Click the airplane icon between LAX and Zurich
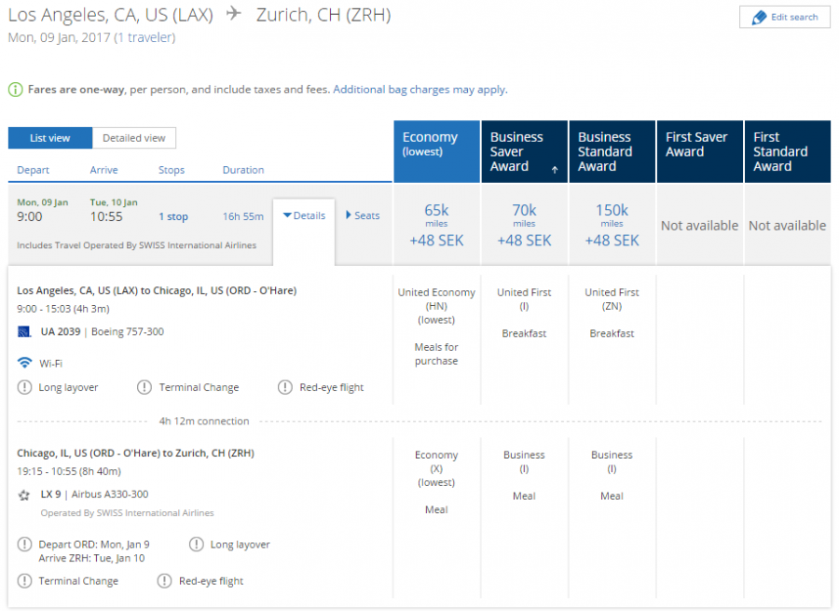Image resolution: width=839 pixels, height=611 pixels. [x=233, y=13]
